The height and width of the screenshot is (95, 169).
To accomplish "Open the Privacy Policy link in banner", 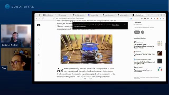I will (116, 25).
